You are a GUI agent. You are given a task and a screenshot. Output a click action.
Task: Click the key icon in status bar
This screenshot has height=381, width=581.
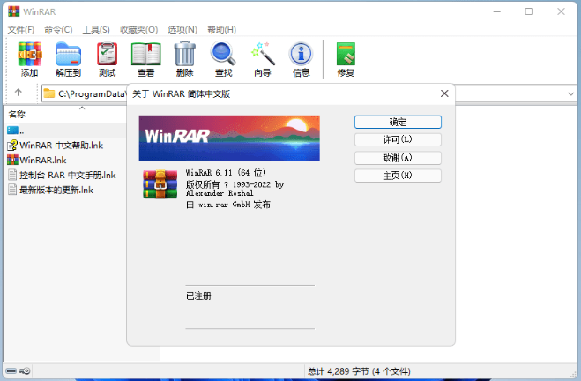point(25,370)
